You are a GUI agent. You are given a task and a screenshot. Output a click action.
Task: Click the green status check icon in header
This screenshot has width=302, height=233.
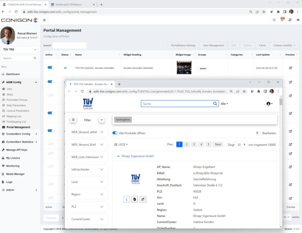pyautogui.click(x=274, y=20)
